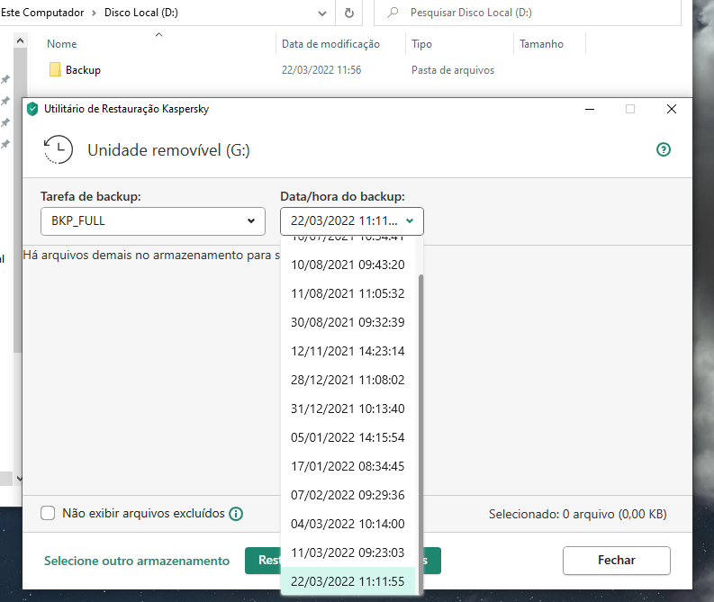Screen dimensions: 714x602
Task: Choose backup from 11/03/2022 09:23:03
Action: click(x=348, y=553)
